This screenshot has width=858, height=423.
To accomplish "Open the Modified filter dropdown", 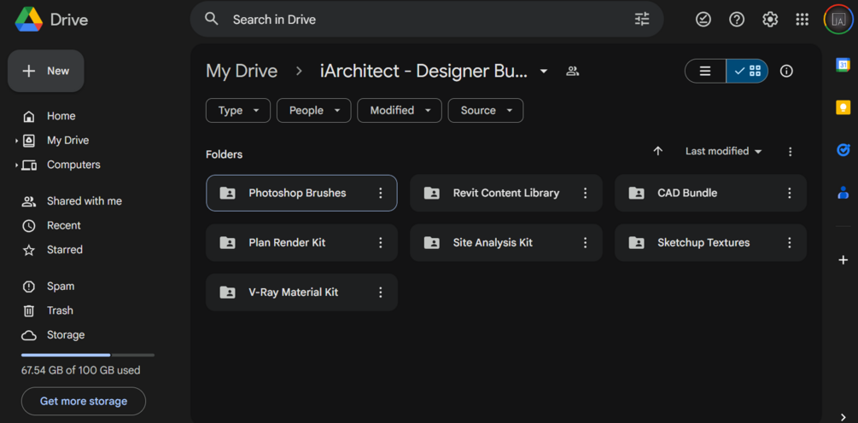I will coord(400,110).
